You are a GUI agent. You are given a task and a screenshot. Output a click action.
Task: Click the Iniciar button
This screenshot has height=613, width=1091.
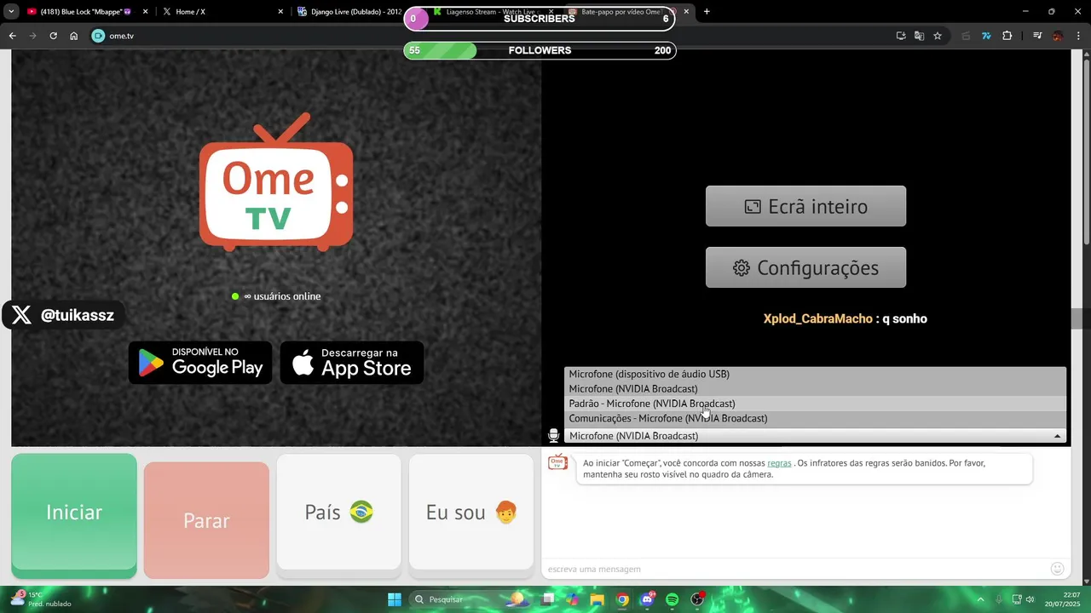point(74,513)
